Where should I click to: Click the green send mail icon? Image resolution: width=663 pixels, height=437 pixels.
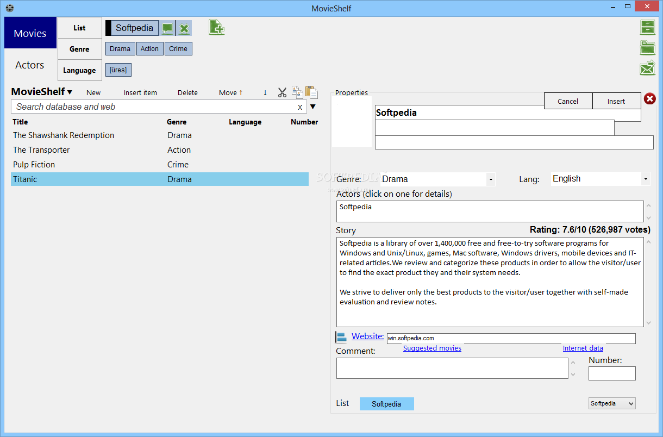647,68
